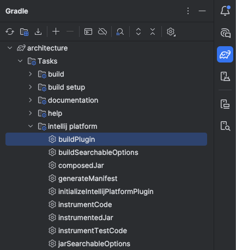Click Analyze Dependencies icon

[120, 32]
